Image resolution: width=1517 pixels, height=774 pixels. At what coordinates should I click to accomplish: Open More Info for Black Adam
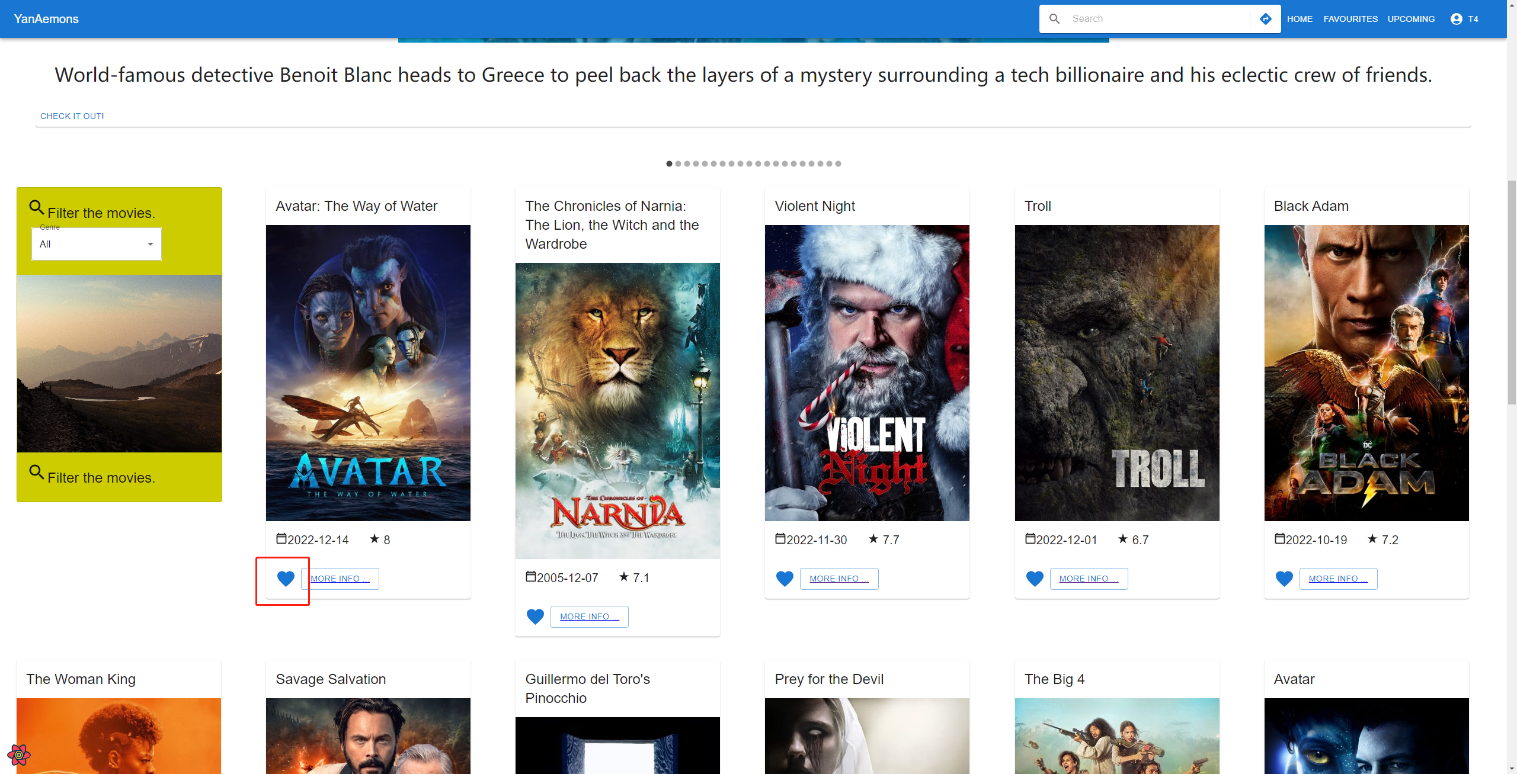coord(1338,579)
